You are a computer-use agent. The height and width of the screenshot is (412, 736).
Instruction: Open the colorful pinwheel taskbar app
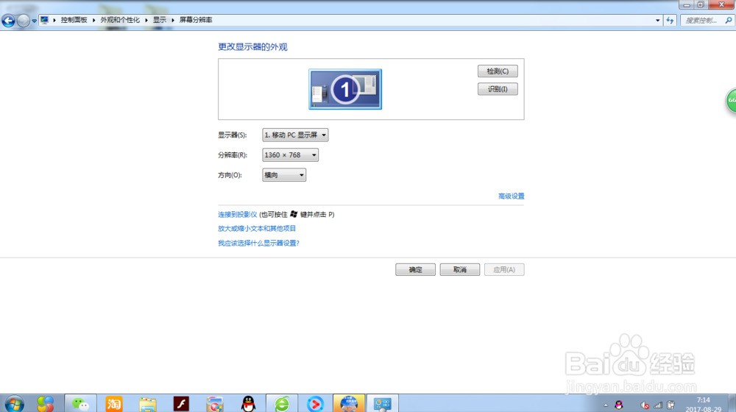[x=46, y=404]
